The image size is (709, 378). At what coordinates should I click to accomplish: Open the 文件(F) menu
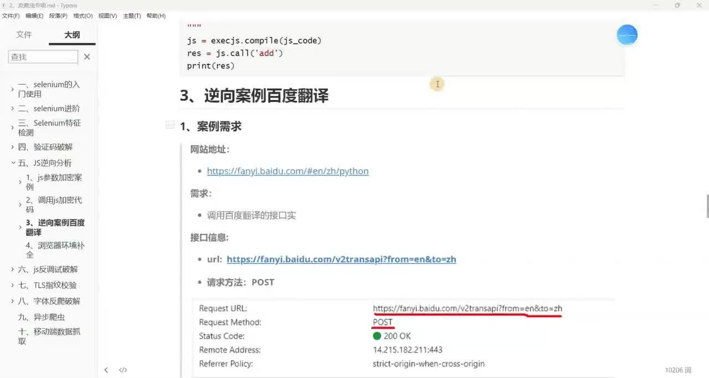click(x=11, y=16)
